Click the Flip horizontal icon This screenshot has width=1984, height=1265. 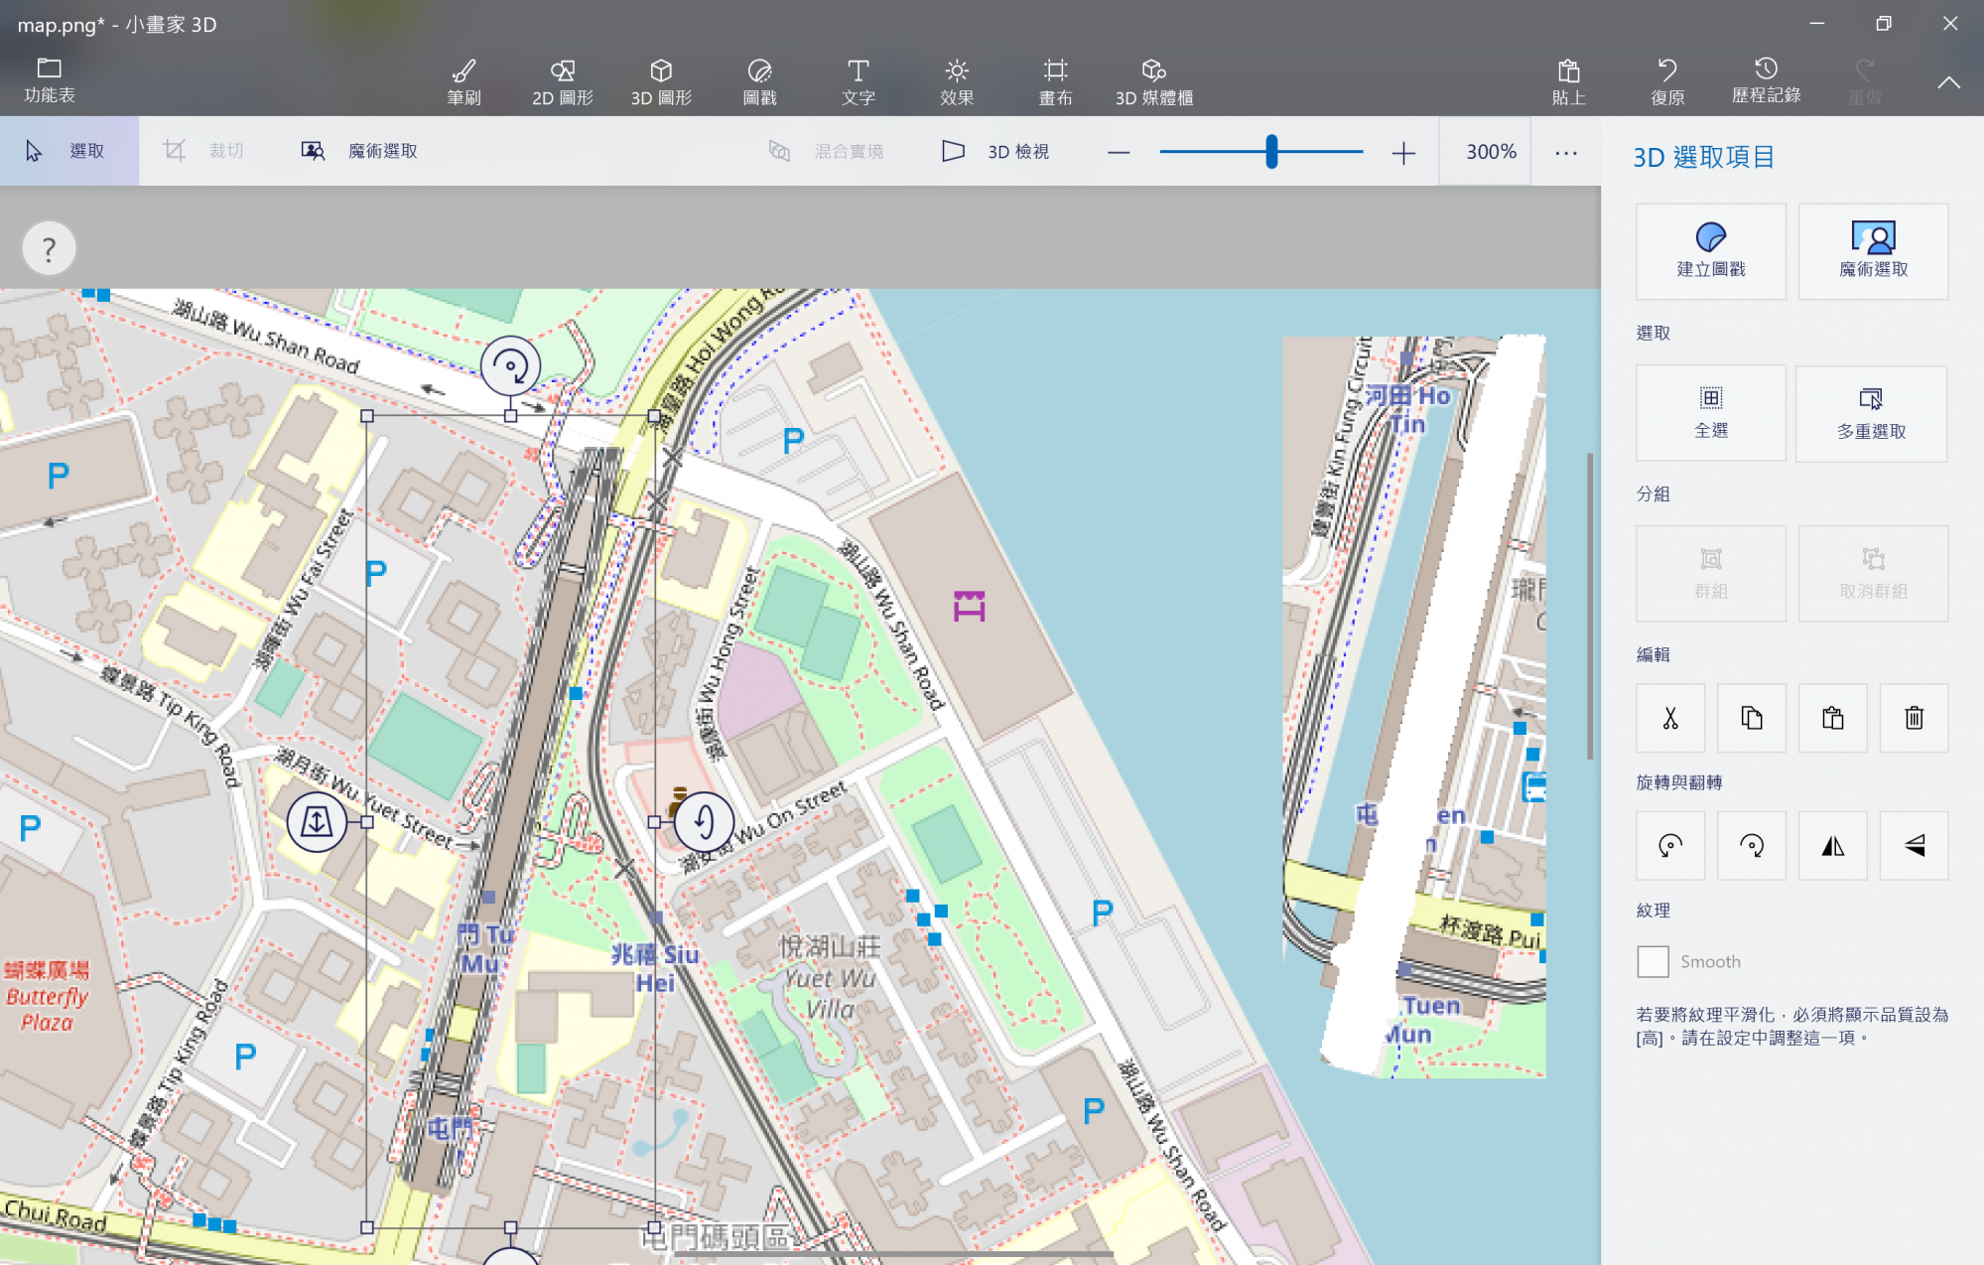point(1832,845)
